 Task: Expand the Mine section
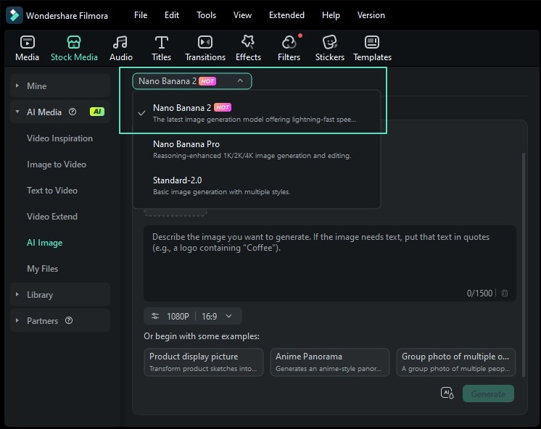click(x=60, y=86)
